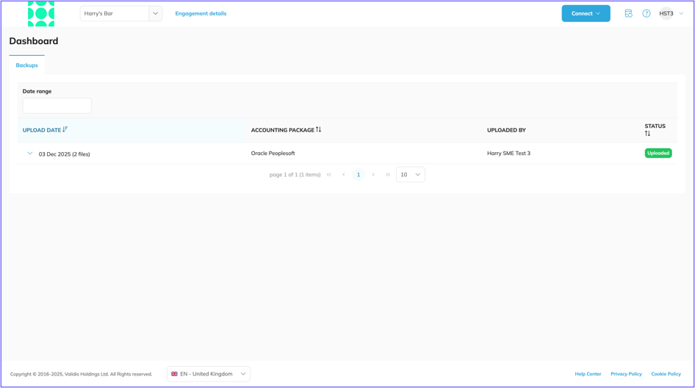Viewport: 695px width, 388px height.
Task: Open Engagement details link
Action: (201, 14)
